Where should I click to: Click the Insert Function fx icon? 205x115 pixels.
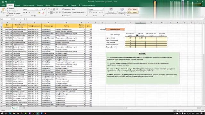coord(24,19)
